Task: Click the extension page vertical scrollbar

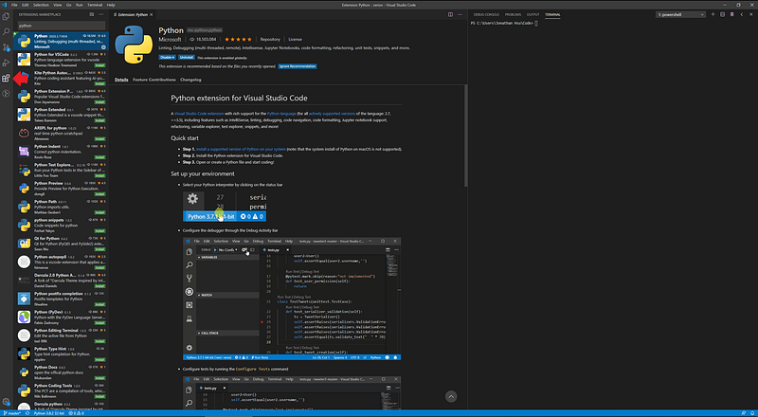Action: 465,136
